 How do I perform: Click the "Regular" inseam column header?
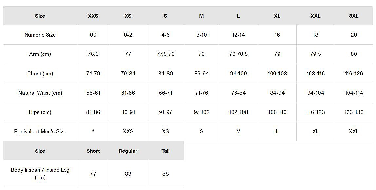[128, 151]
